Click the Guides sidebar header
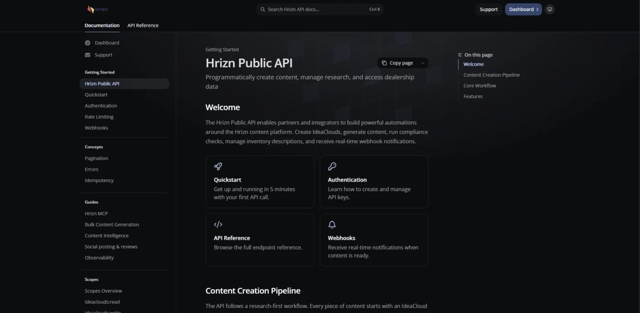Viewport: 640px width, 313px height. 91,202
